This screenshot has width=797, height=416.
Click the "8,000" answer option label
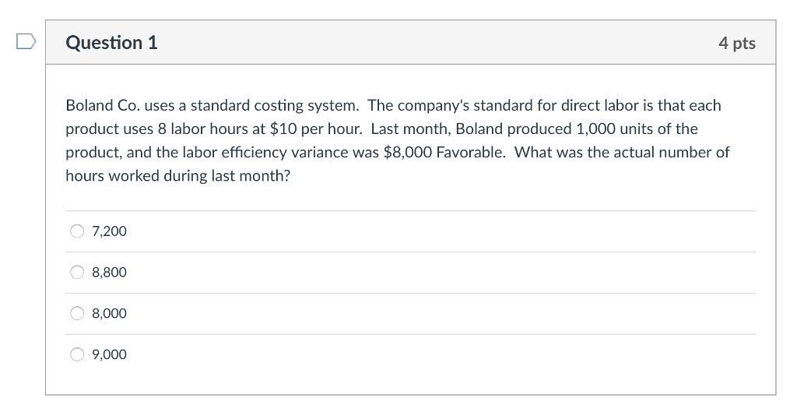click(x=109, y=314)
